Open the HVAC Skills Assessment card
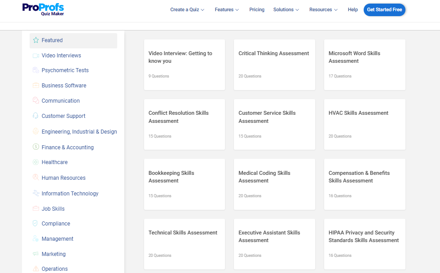 pos(365,124)
